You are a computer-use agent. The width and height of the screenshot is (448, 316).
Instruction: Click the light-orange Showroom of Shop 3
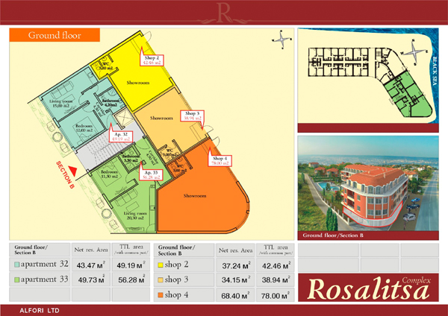(161, 118)
